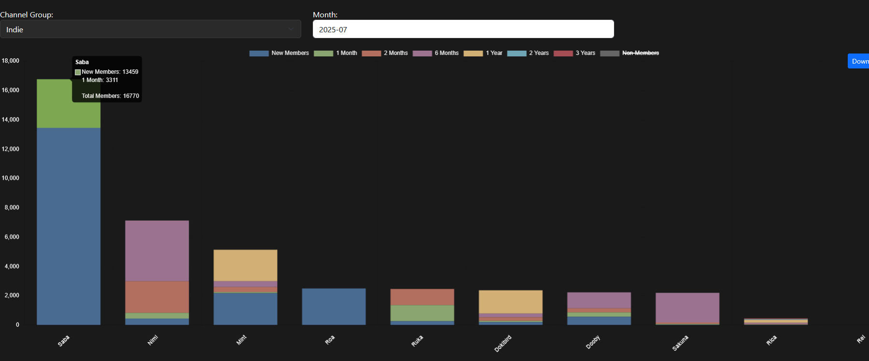Click the Rei x-axis label

pos(861,339)
